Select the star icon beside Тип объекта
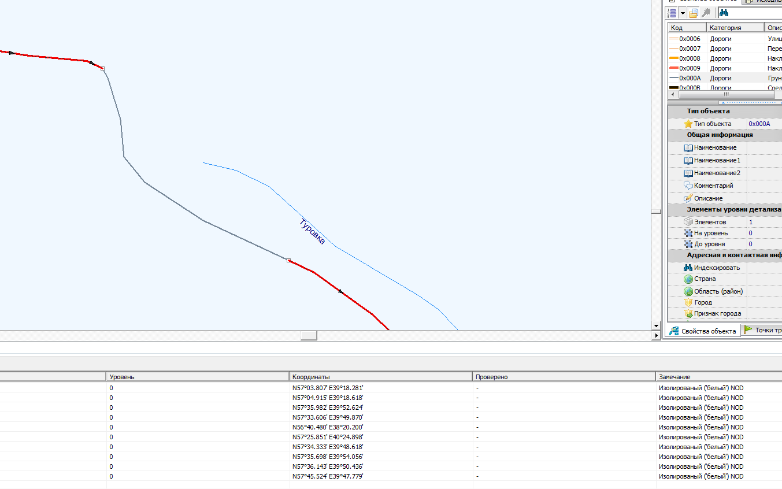The height and width of the screenshot is (489, 782). 688,124
